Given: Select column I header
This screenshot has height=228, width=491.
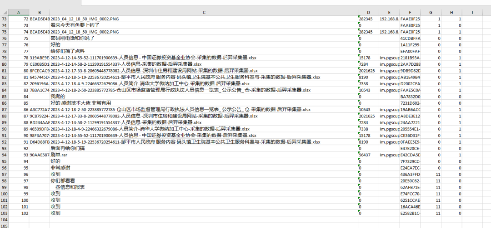Looking at the screenshot, I should [472, 13].
